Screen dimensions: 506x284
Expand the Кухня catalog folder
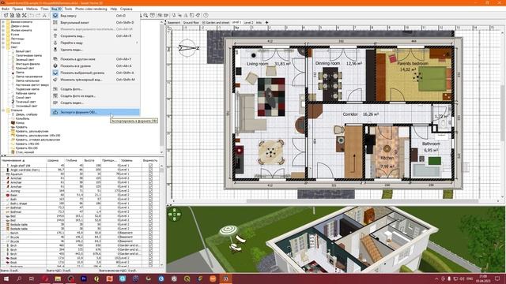coord(3,35)
